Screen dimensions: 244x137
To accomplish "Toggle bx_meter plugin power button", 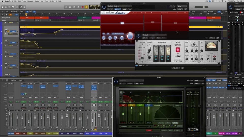I will (231, 7).
